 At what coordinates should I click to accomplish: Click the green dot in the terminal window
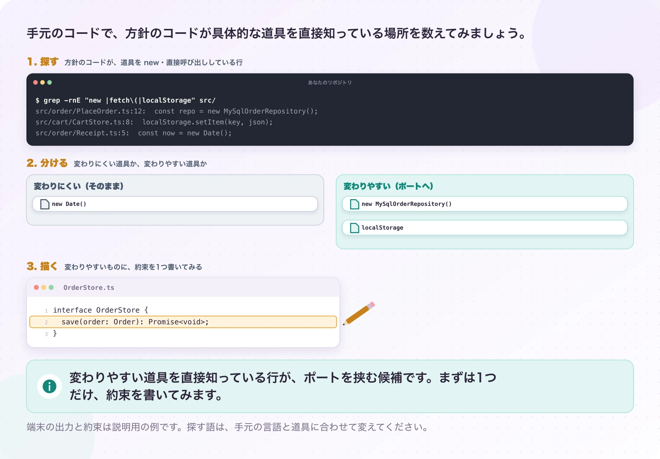(49, 83)
